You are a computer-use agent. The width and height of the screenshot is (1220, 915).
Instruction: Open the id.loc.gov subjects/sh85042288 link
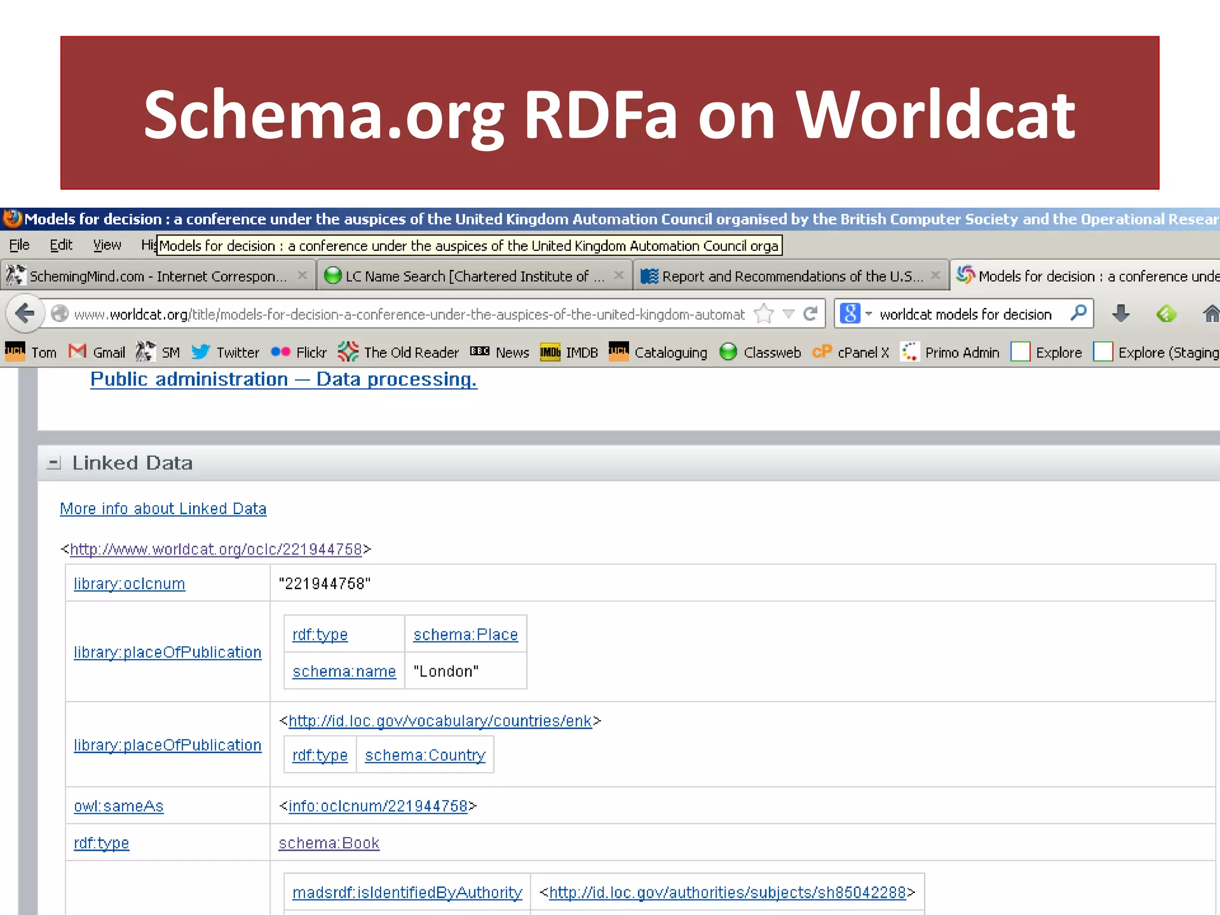tap(727, 892)
